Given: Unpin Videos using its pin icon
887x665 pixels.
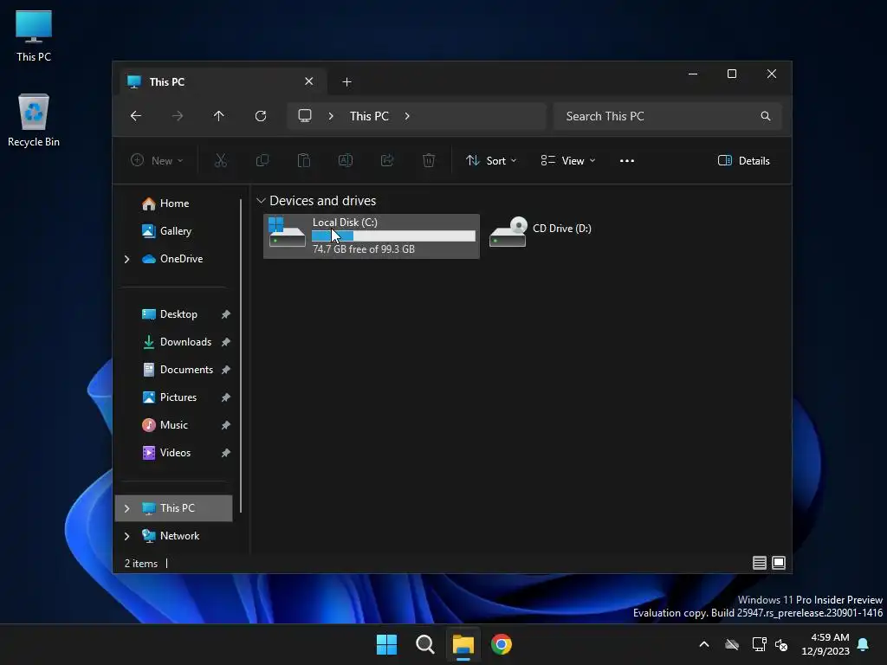Looking at the screenshot, I should pyautogui.click(x=226, y=453).
